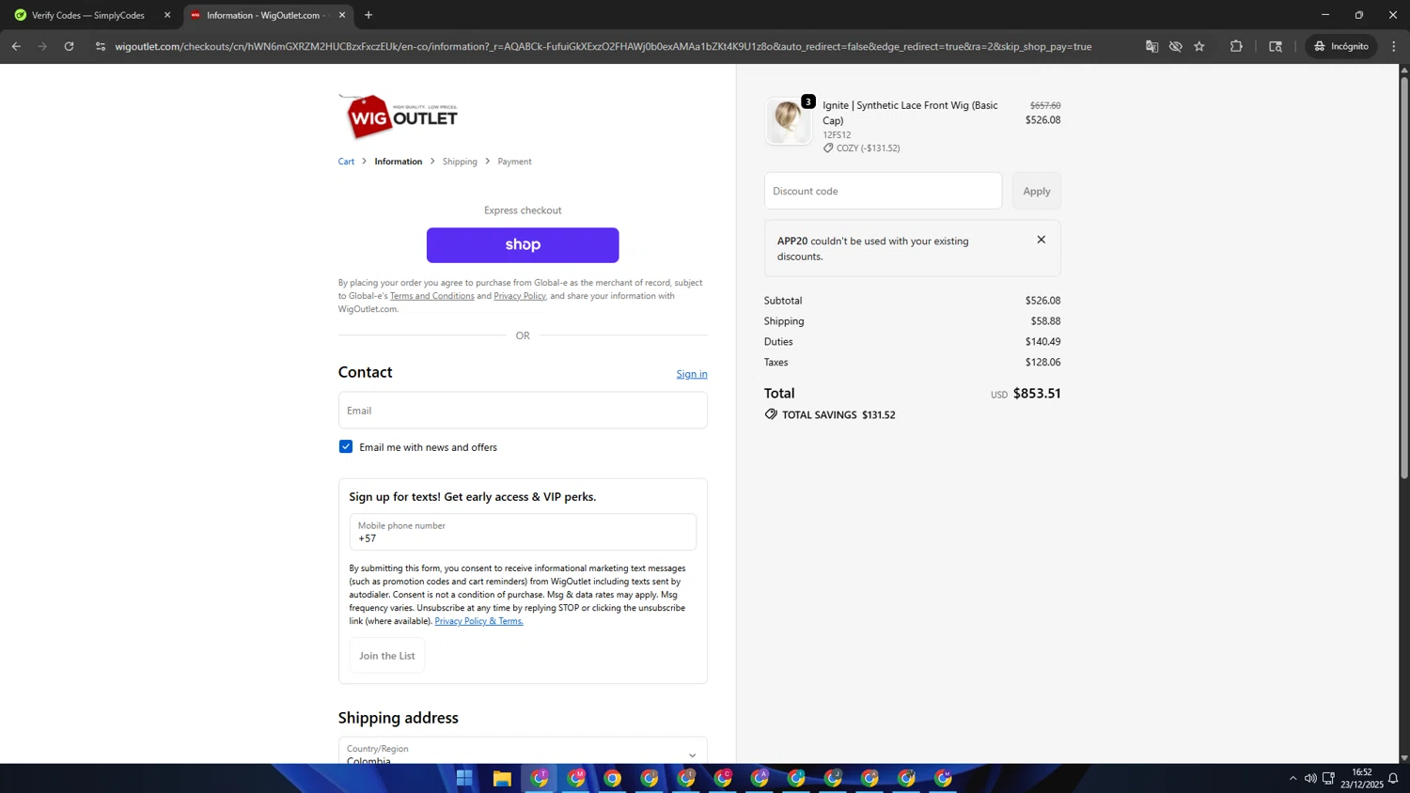Viewport: 1410px width, 793px height.
Task: Click the $853.51 total amount
Action: [x=1037, y=394]
